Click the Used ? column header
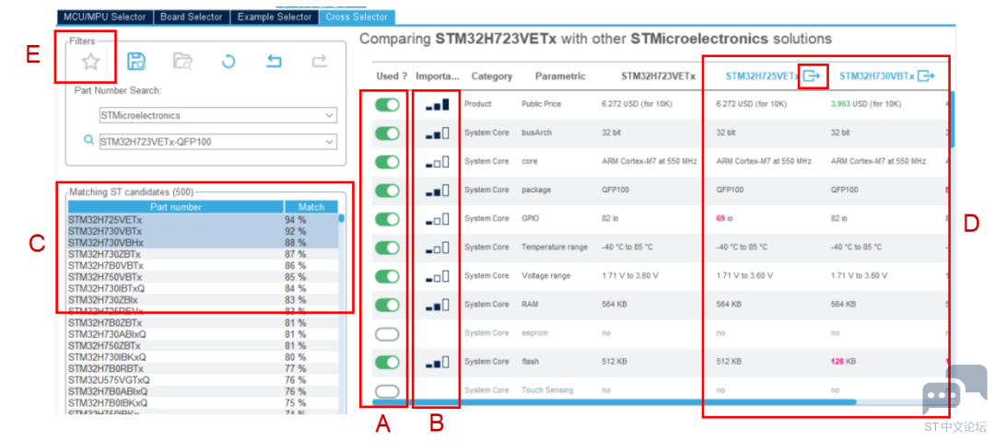995x441 pixels. [392, 76]
